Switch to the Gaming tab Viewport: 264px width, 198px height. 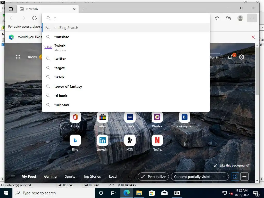(x=50, y=176)
